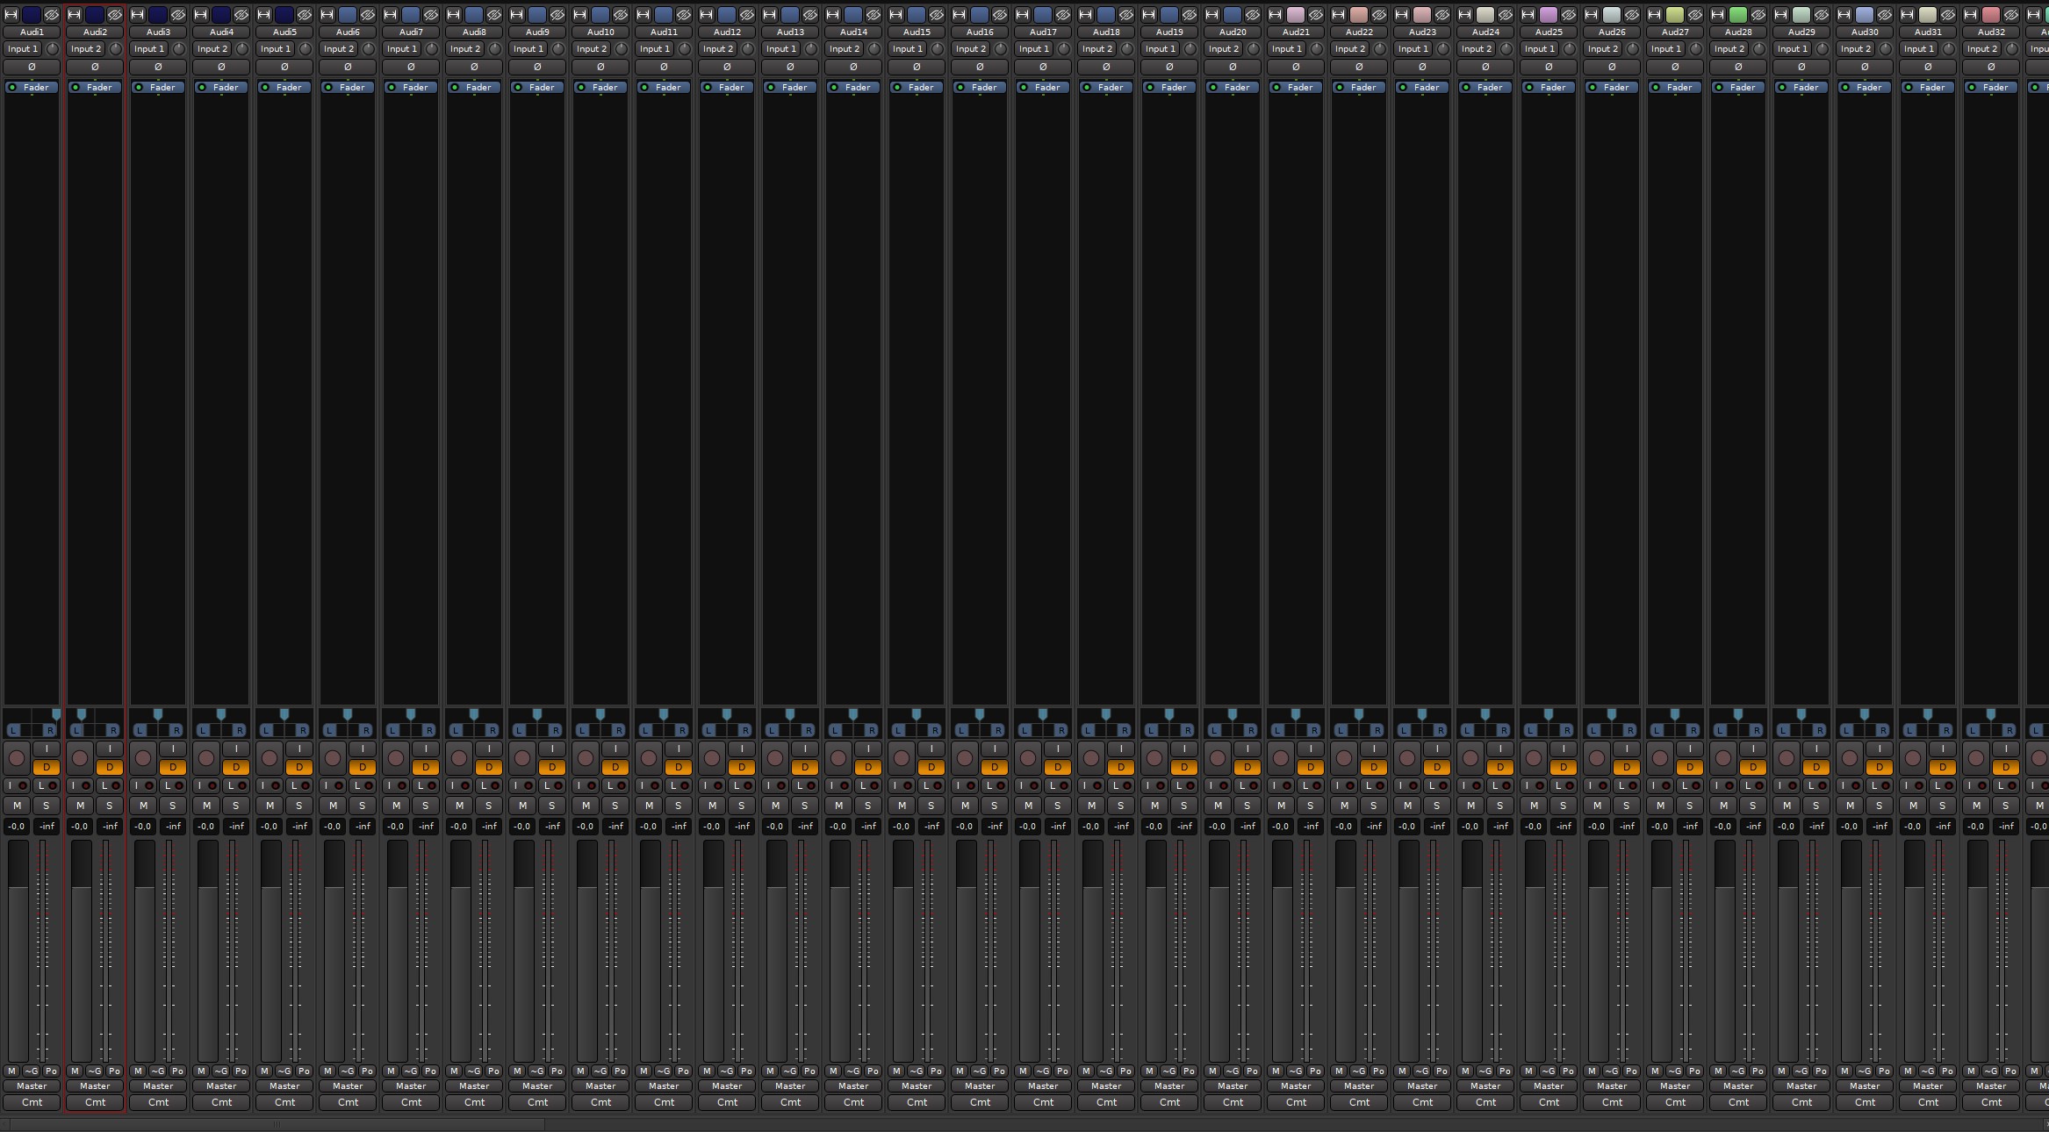Toggle disk monitoring D on Aud25
The image size is (2049, 1132).
click(1564, 767)
